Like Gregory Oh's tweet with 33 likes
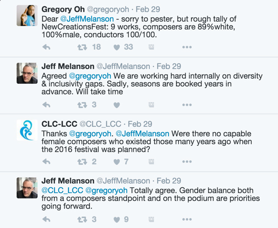278x228 pixels. [117, 47]
